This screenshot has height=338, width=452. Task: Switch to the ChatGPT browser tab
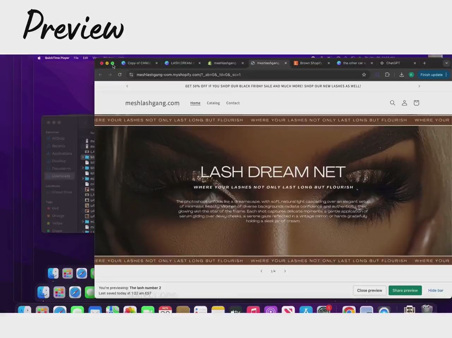393,63
